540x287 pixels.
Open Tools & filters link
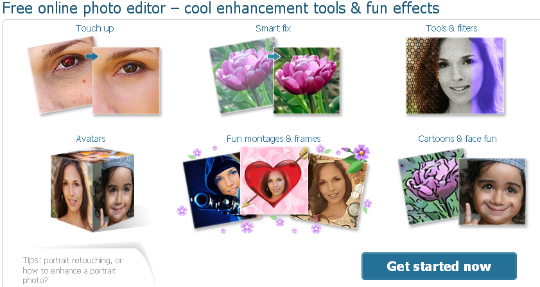click(x=451, y=28)
